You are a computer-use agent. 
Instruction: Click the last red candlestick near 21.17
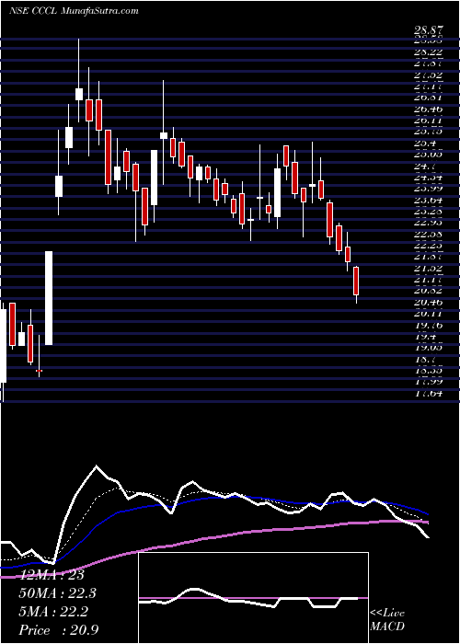click(356, 281)
